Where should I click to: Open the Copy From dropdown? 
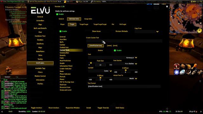(147, 32)
